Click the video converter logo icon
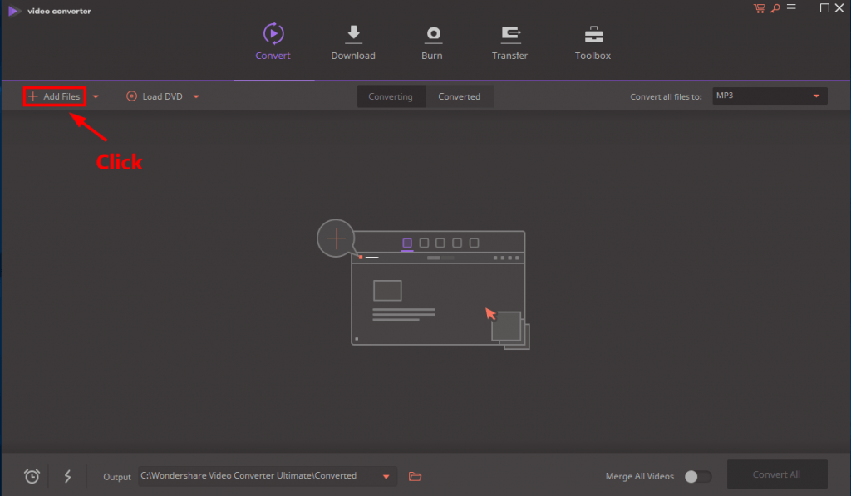This screenshot has height=496, width=851. pyautogui.click(x=13, y=11)
